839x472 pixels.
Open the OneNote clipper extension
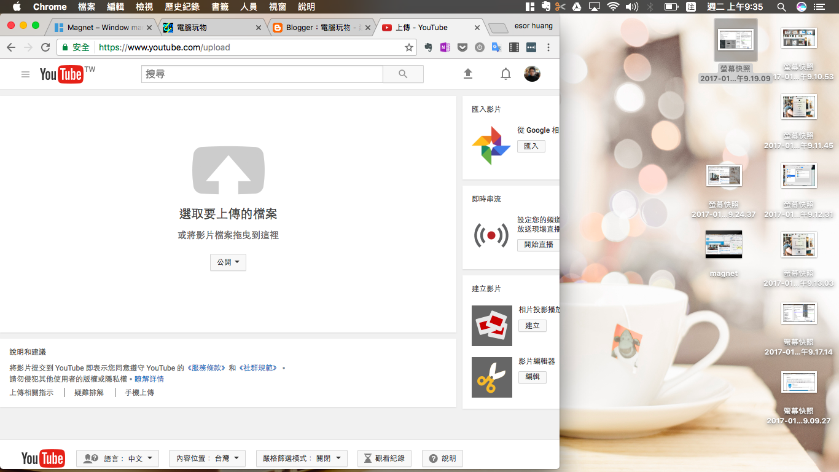pyautogui.click(x=445, y=47)
